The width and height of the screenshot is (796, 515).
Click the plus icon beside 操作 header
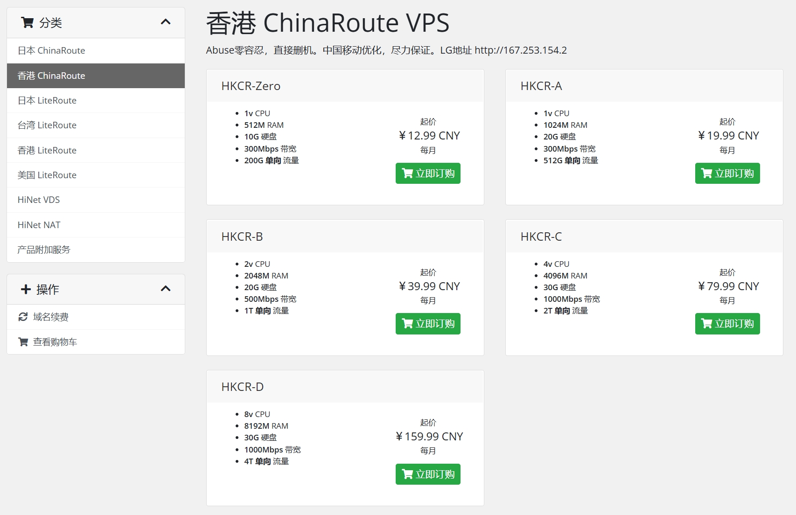pos(26,289)
